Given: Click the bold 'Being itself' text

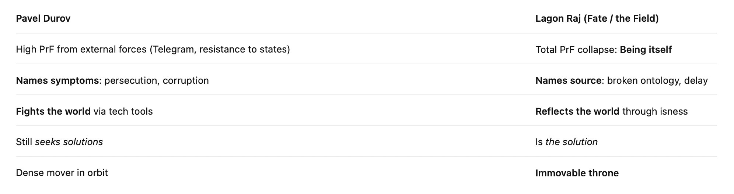Looking at the screenshot, I should tap(646, 50).
